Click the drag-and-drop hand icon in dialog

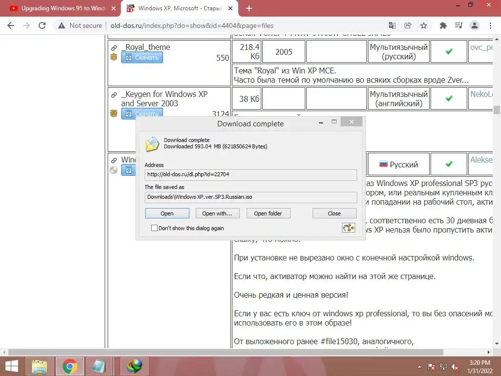click(348, 228)
